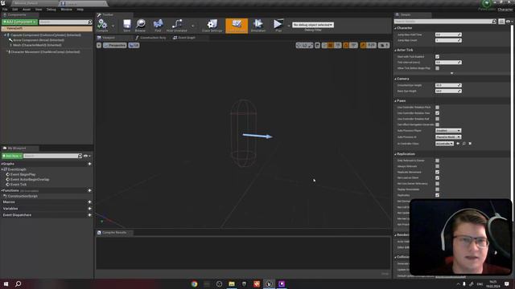This screenshot has width=515, height=289.
Task: Open Event Tick node
Action: [18, 185]
